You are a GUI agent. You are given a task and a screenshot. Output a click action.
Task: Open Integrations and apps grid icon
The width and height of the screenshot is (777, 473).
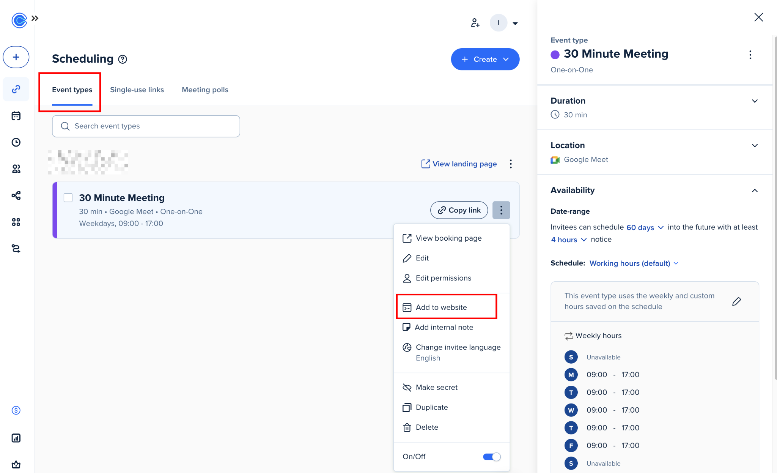click(16, 222)
